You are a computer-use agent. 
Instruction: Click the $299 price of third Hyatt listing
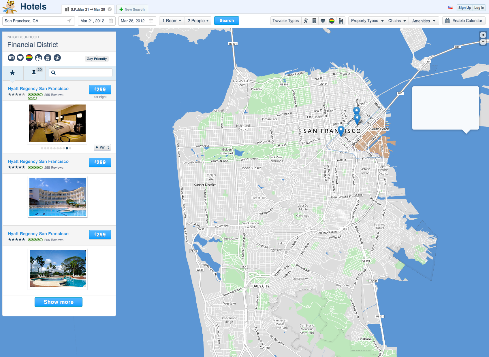point(100,235)
